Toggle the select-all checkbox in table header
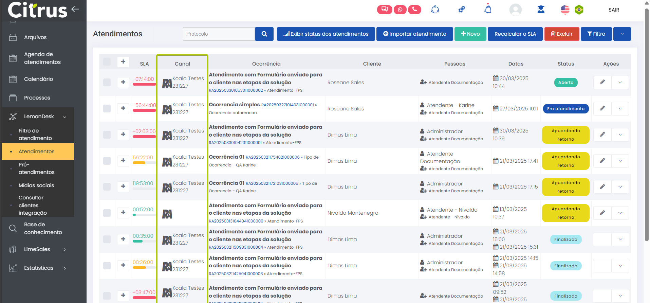 coord(107,62)
